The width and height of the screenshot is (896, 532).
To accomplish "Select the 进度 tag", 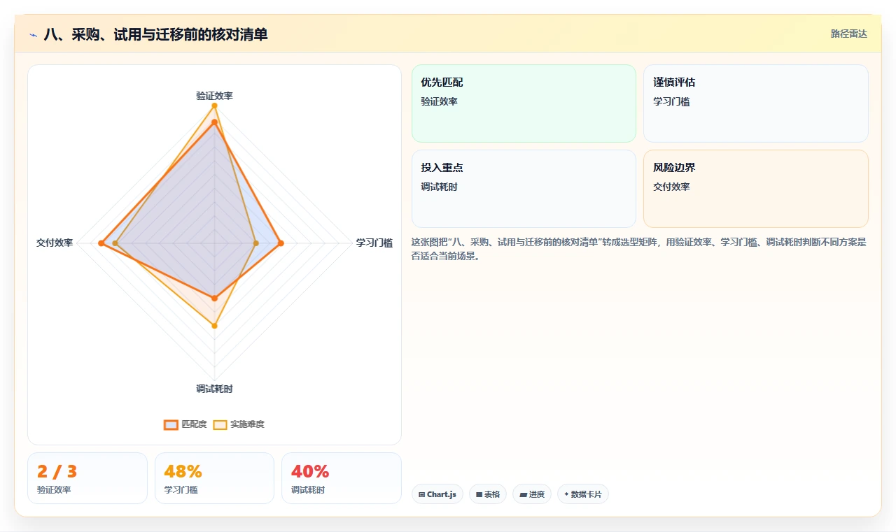I will 532,494.
